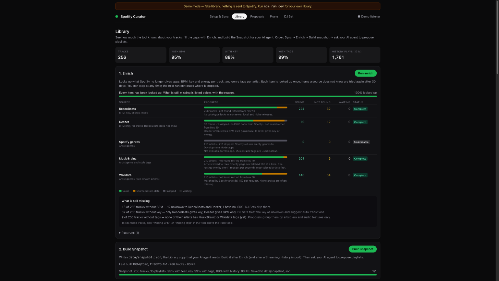Viewport: 499px width, 281px height.
Task: Click the dark waiting legend dot
Action: coord(181,191)
